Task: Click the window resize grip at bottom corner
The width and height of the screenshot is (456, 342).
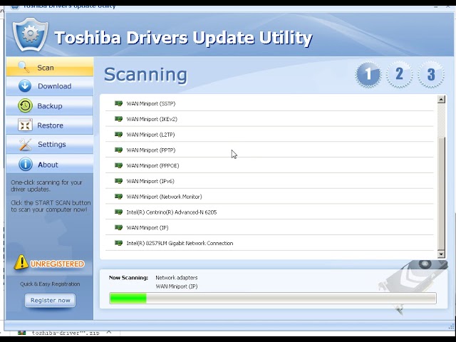Action: pos(451,326)
